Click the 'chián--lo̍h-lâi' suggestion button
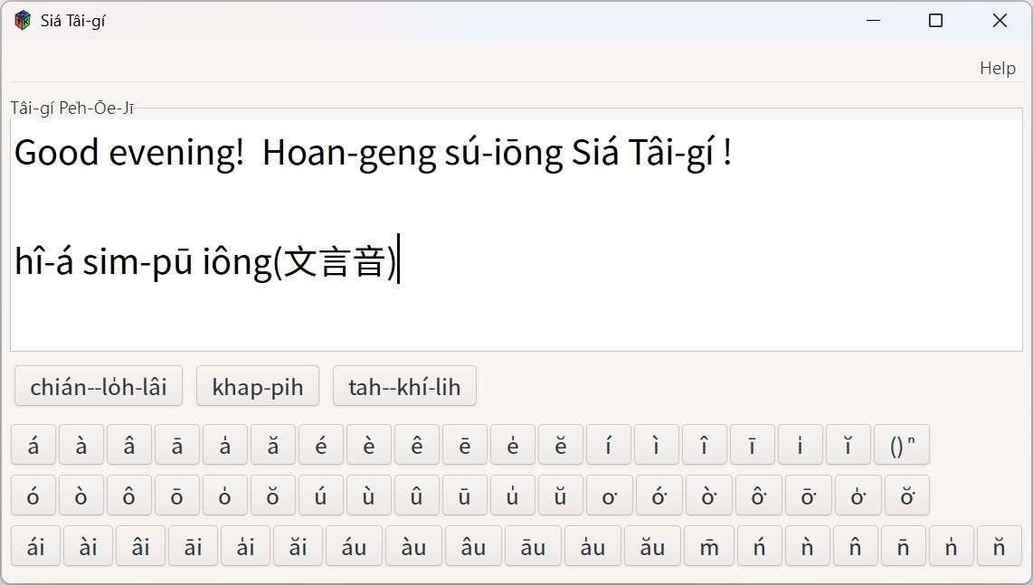This screenshot has height=585, width=1033. [99, 387]
